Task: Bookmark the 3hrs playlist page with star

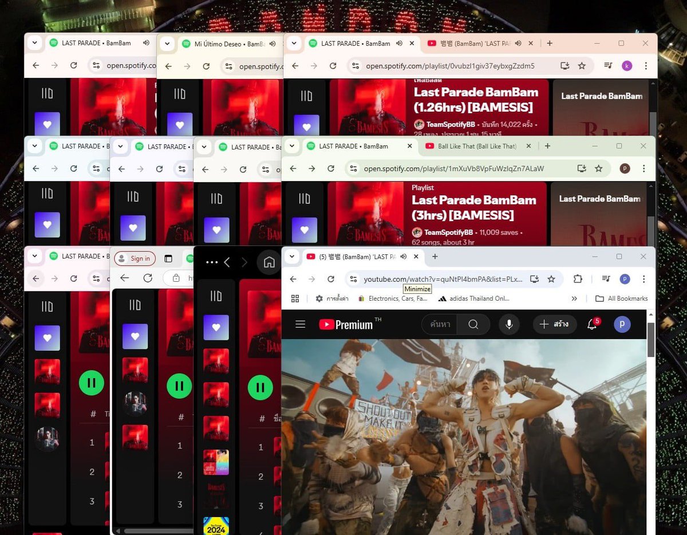Action: (x=599, y=168)
